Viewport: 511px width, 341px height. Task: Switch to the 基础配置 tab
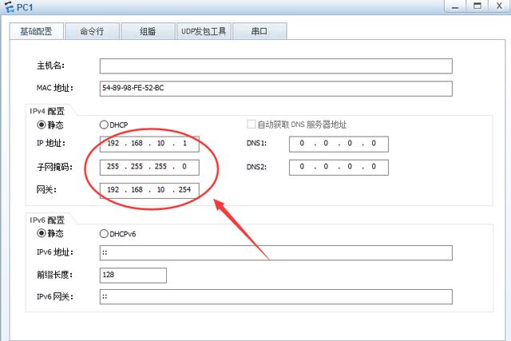pyautogui.click(x=36, y=31)
